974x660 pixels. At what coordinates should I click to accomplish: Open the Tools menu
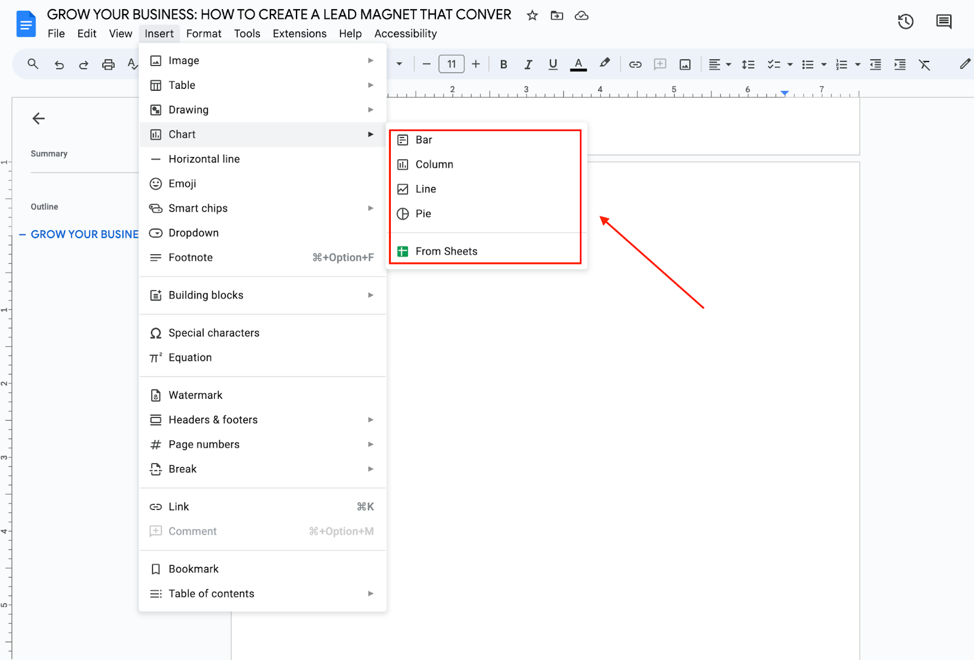coord(247,33)
